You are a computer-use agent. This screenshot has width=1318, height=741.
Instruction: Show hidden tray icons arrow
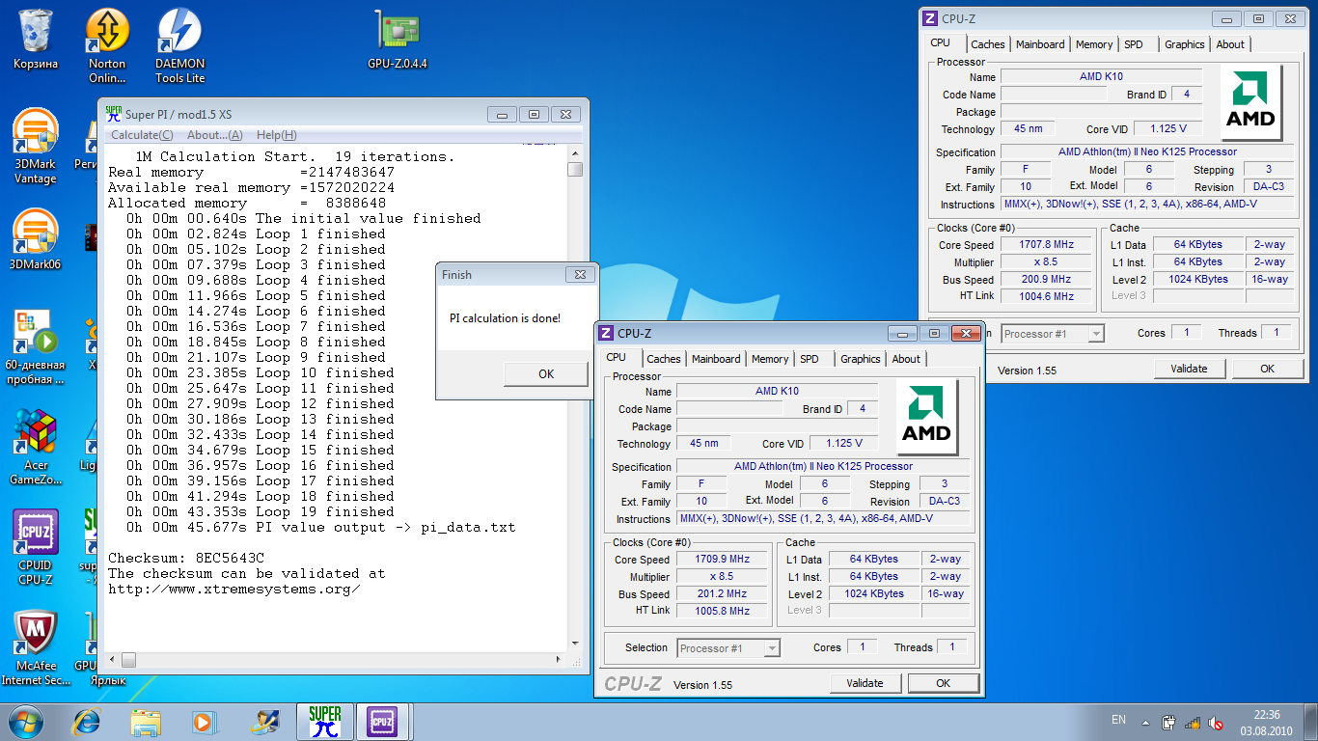coord(1145,722)
